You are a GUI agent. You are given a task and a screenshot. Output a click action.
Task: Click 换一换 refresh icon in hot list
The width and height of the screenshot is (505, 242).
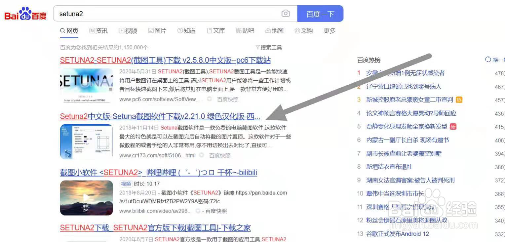coord(488,60)
